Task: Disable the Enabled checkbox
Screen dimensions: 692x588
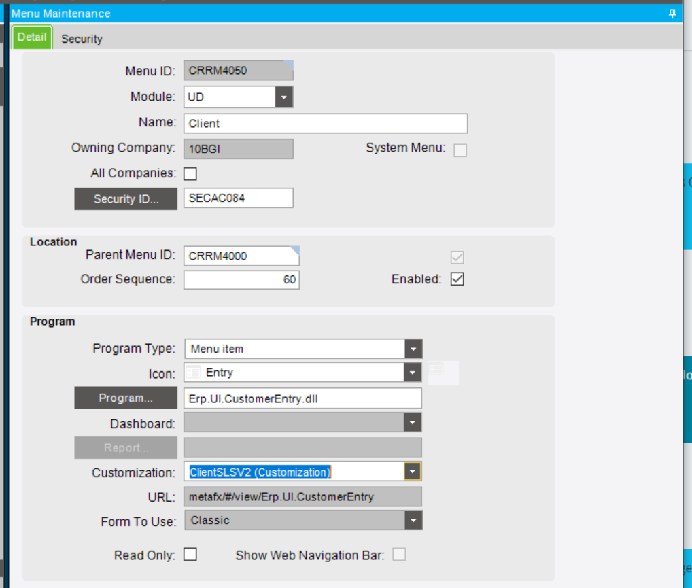Action: (x=457, y=278)
